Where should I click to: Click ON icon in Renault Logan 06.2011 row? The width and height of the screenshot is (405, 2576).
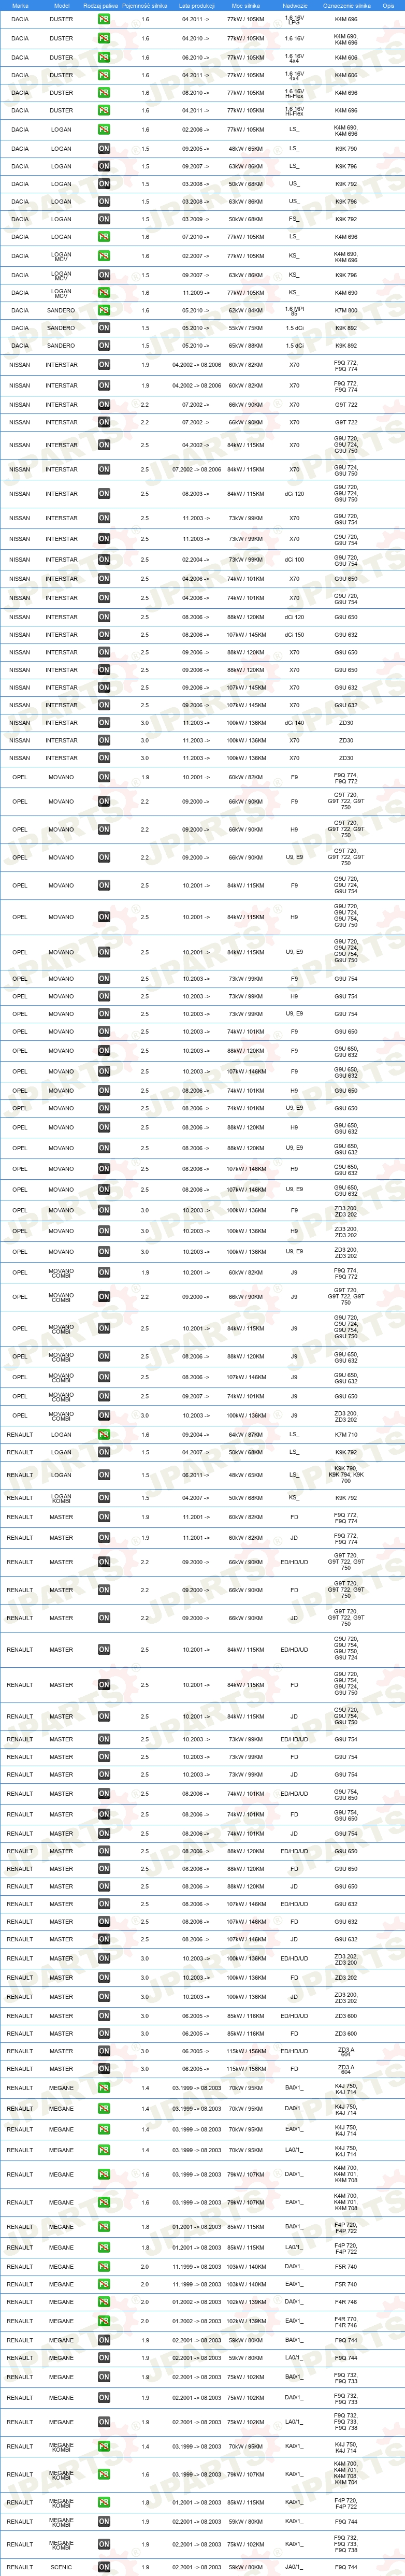(104, 1475)
